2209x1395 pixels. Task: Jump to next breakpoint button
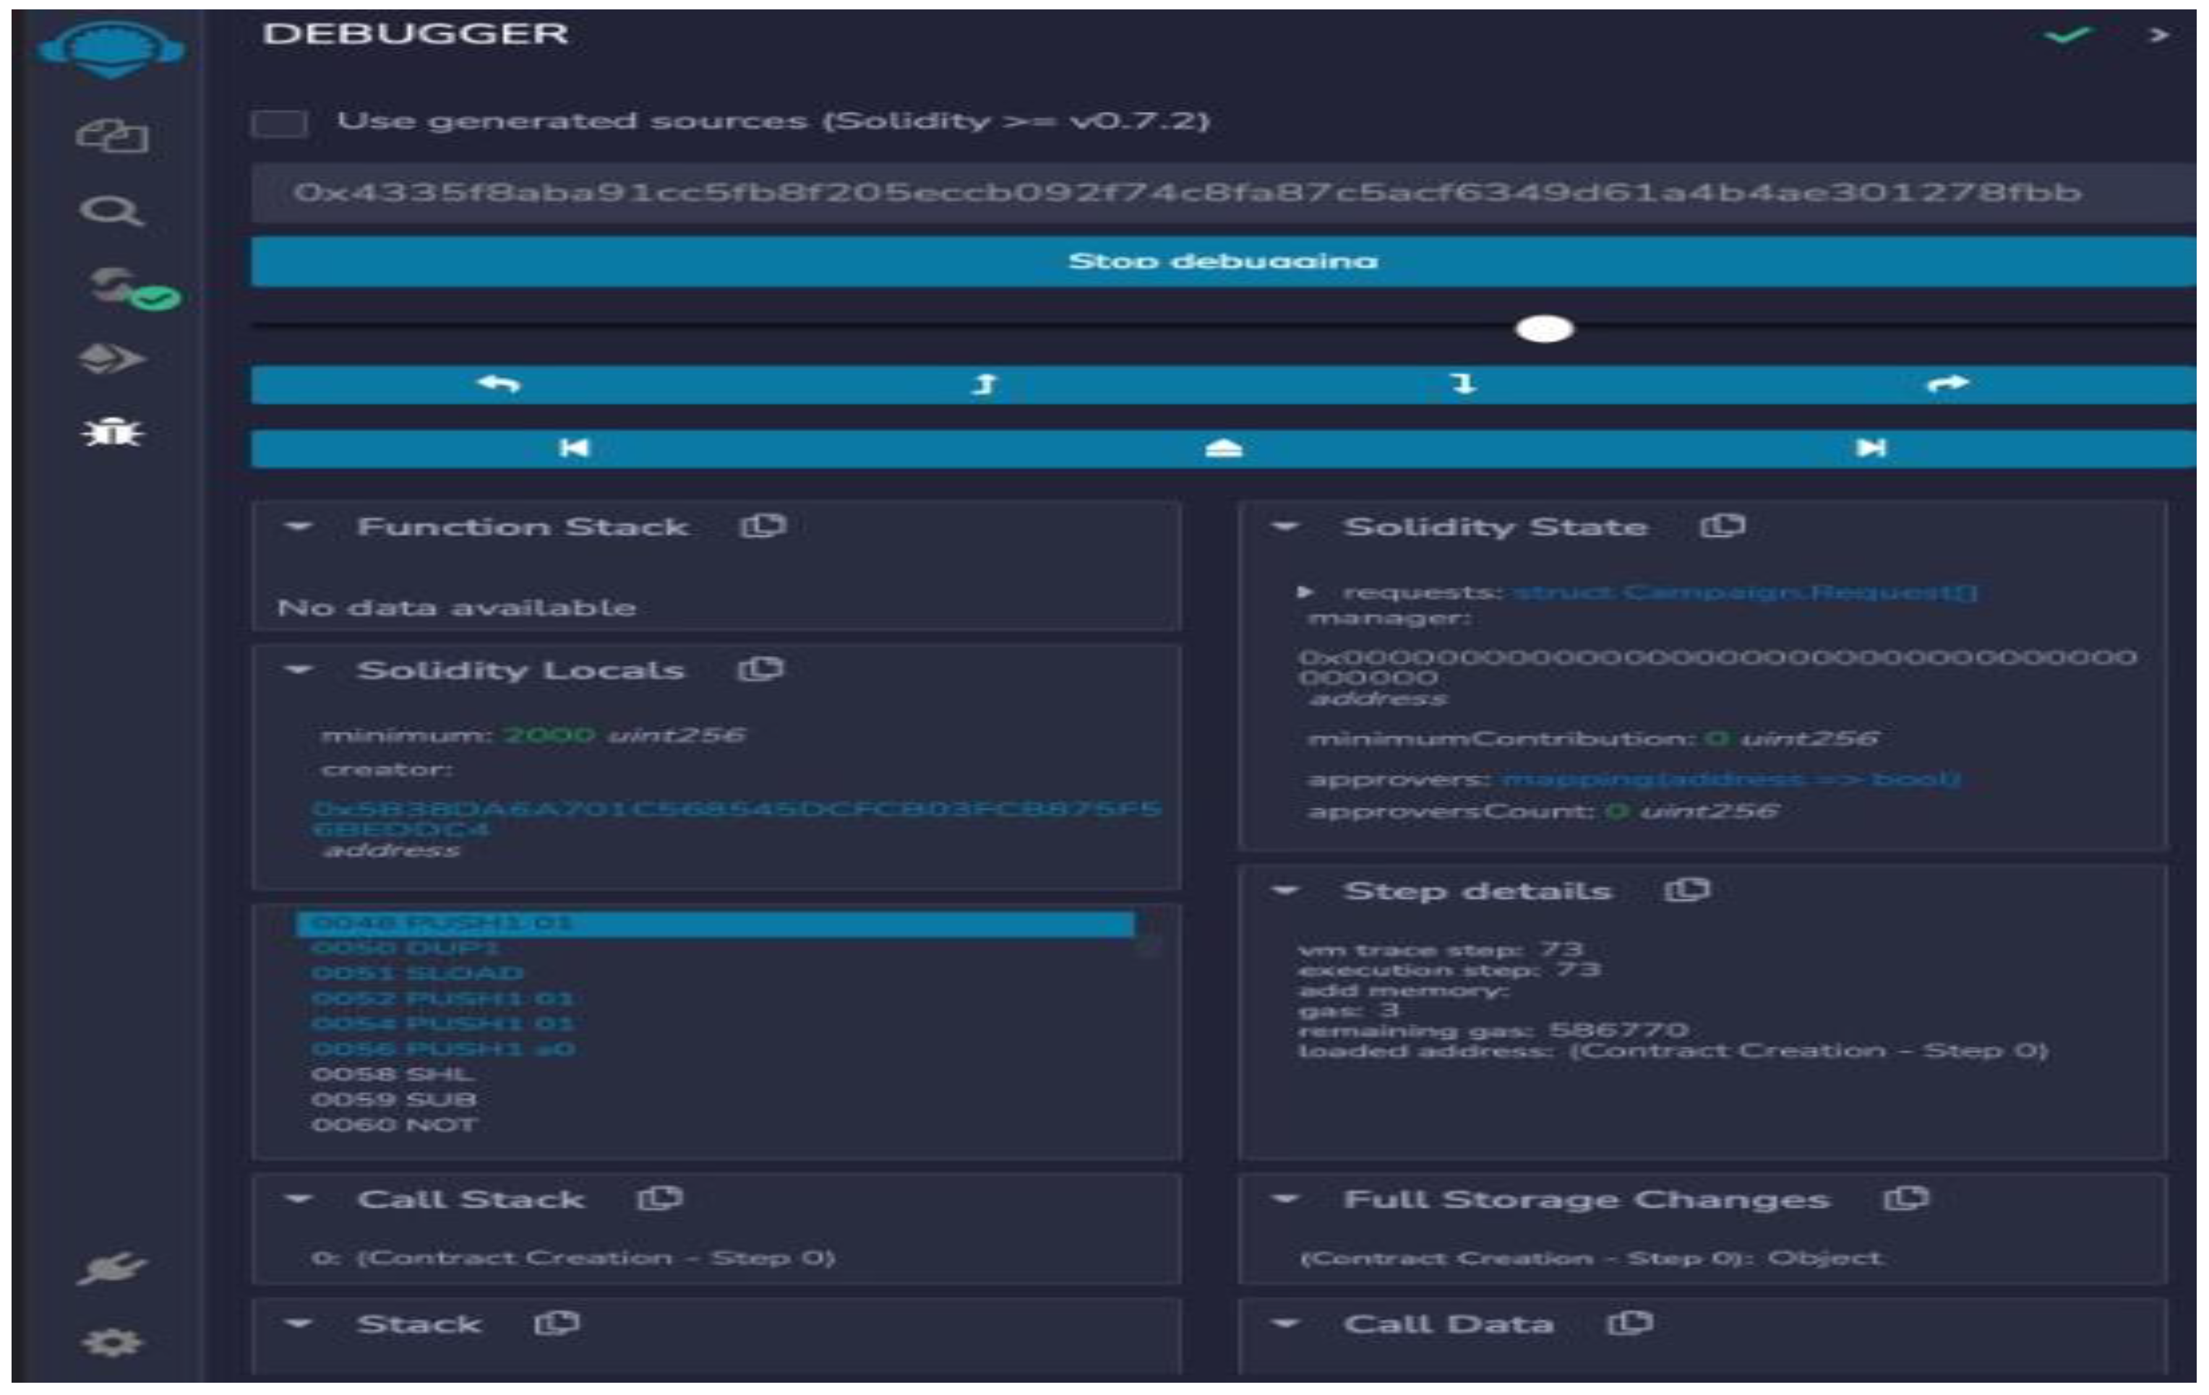1871,448
